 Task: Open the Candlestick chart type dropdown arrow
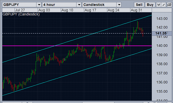[119, 5]
